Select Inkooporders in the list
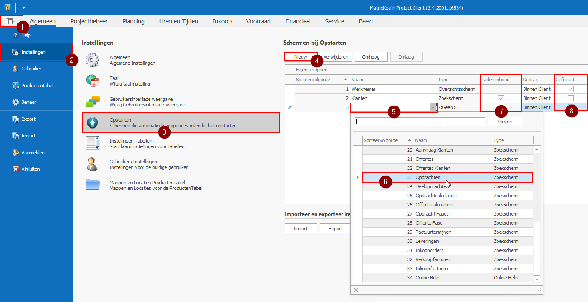This screenshot has height=302, width=588. (448, 250)
